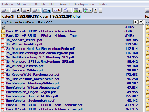149x112 pixels.
Task: Open the directory history dropdown arrow
Action: (141, 22)
